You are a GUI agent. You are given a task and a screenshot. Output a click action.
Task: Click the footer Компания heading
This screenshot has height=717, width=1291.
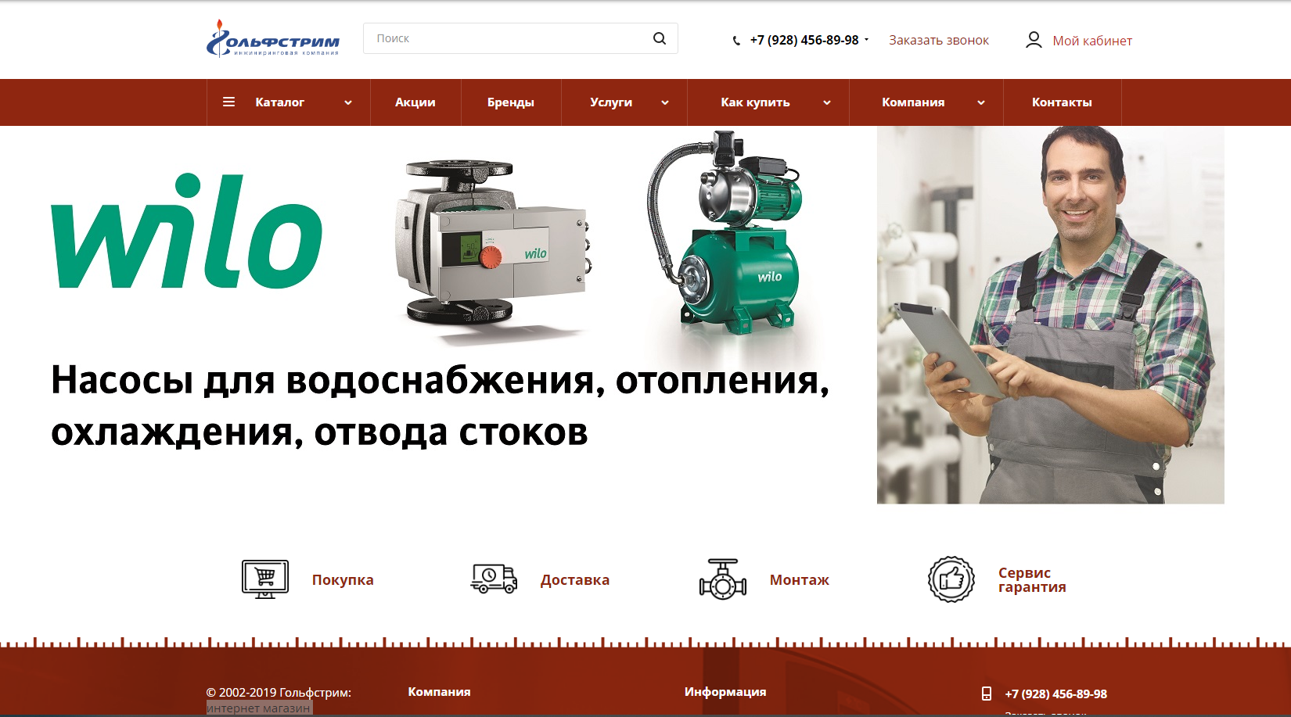439,692
